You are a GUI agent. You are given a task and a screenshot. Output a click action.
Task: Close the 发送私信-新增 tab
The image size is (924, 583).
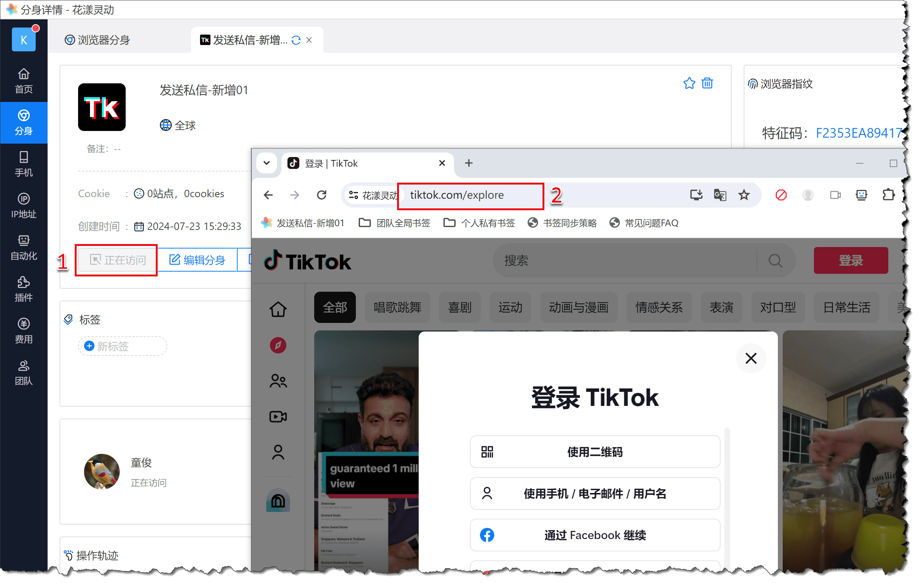coord(309,40)
